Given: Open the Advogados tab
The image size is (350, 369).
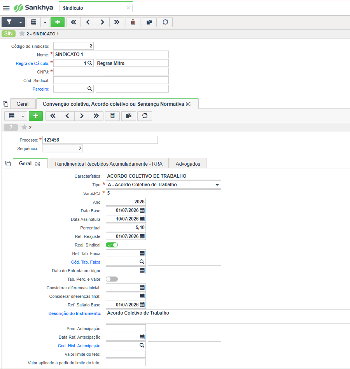Looking at the screenshot, I should [x=188, y=164].
